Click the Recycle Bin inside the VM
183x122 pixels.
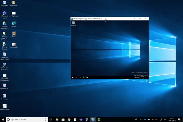[x=73, y=23]
